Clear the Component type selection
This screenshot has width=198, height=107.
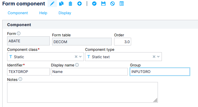154,57
